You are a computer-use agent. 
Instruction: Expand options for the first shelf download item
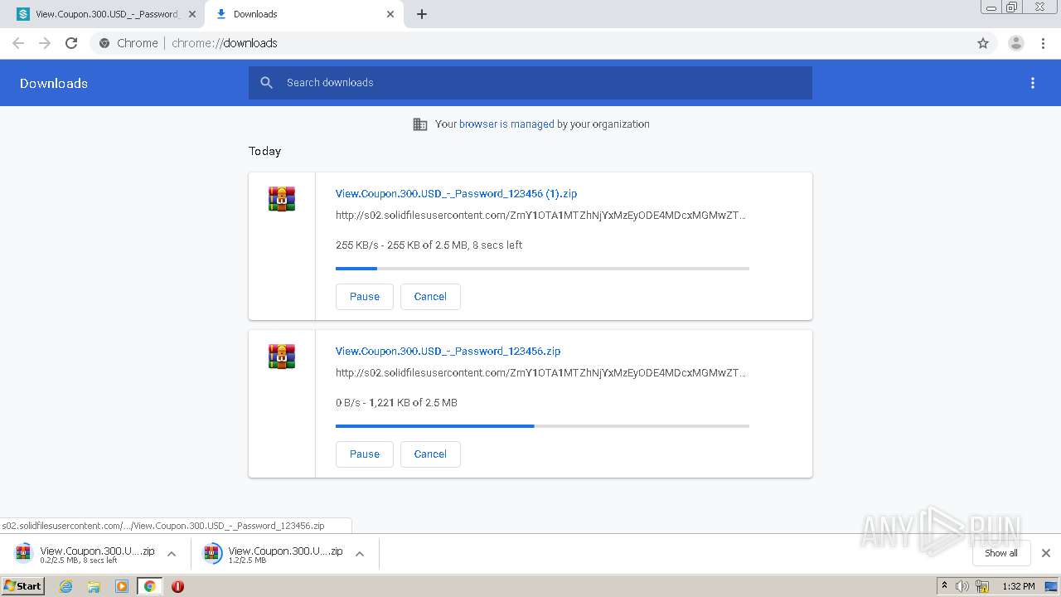pyautogui.click(x=172, y=554)
